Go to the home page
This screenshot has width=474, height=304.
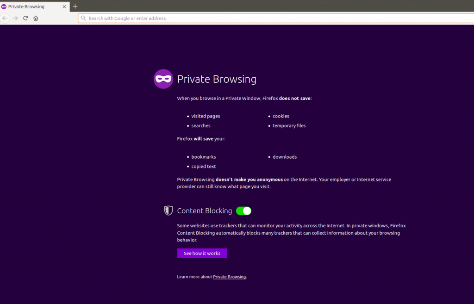tap(36, 18)
